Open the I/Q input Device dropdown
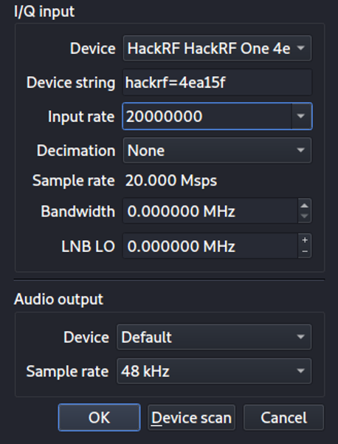The width and height of the screenshot is (338, 444). tap(217, 48)
